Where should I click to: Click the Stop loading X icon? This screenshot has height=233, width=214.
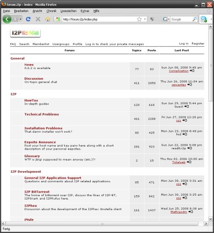coord(38,19)
